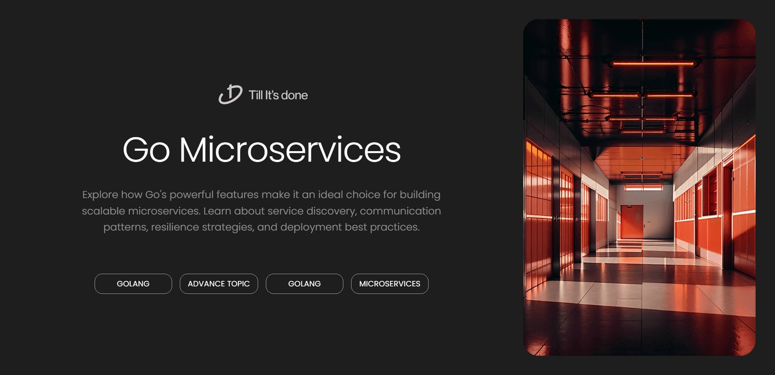
Task: Click the article description paragraph
Action: pyautogui.click(x=262, y=210)
